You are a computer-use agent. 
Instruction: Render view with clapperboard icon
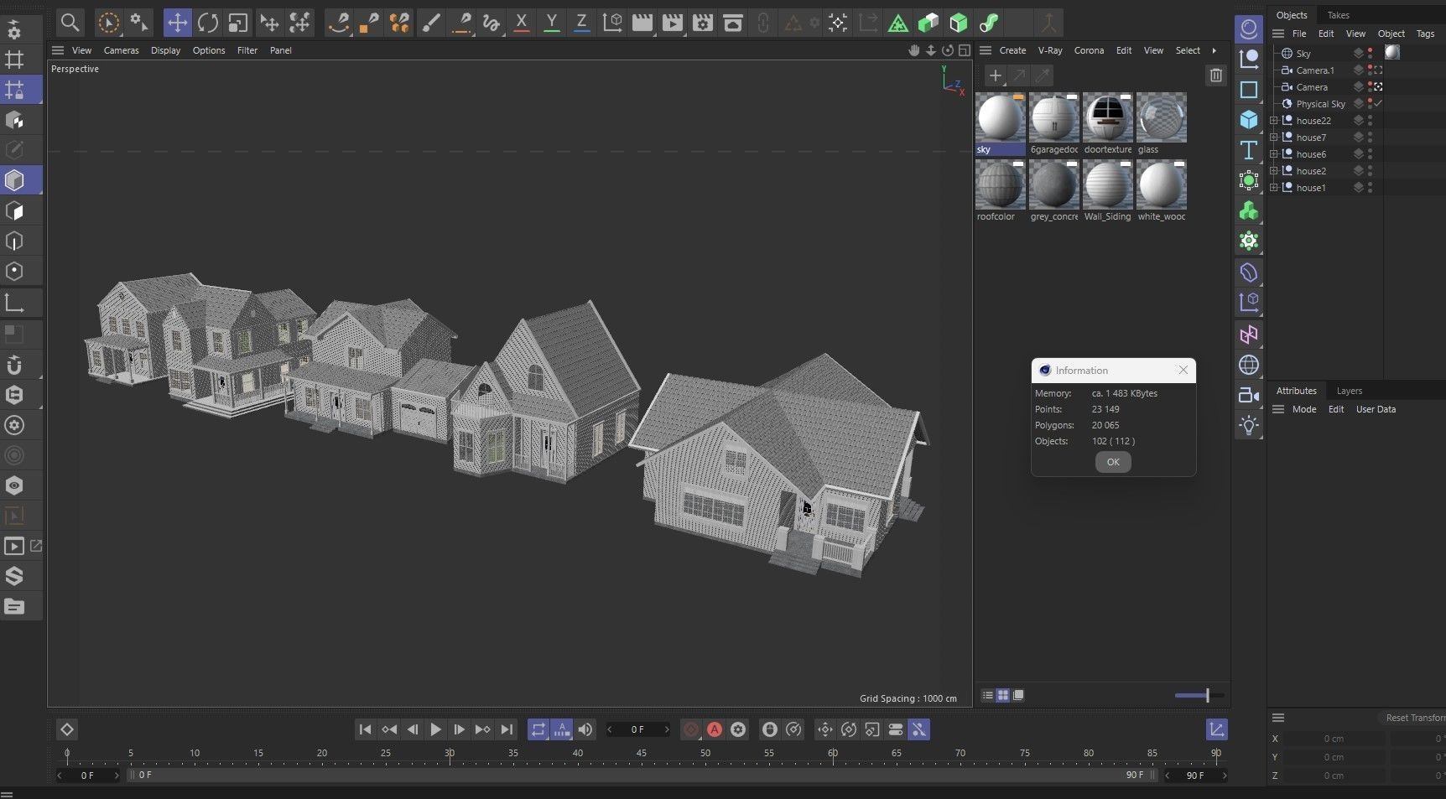(642, 23)
